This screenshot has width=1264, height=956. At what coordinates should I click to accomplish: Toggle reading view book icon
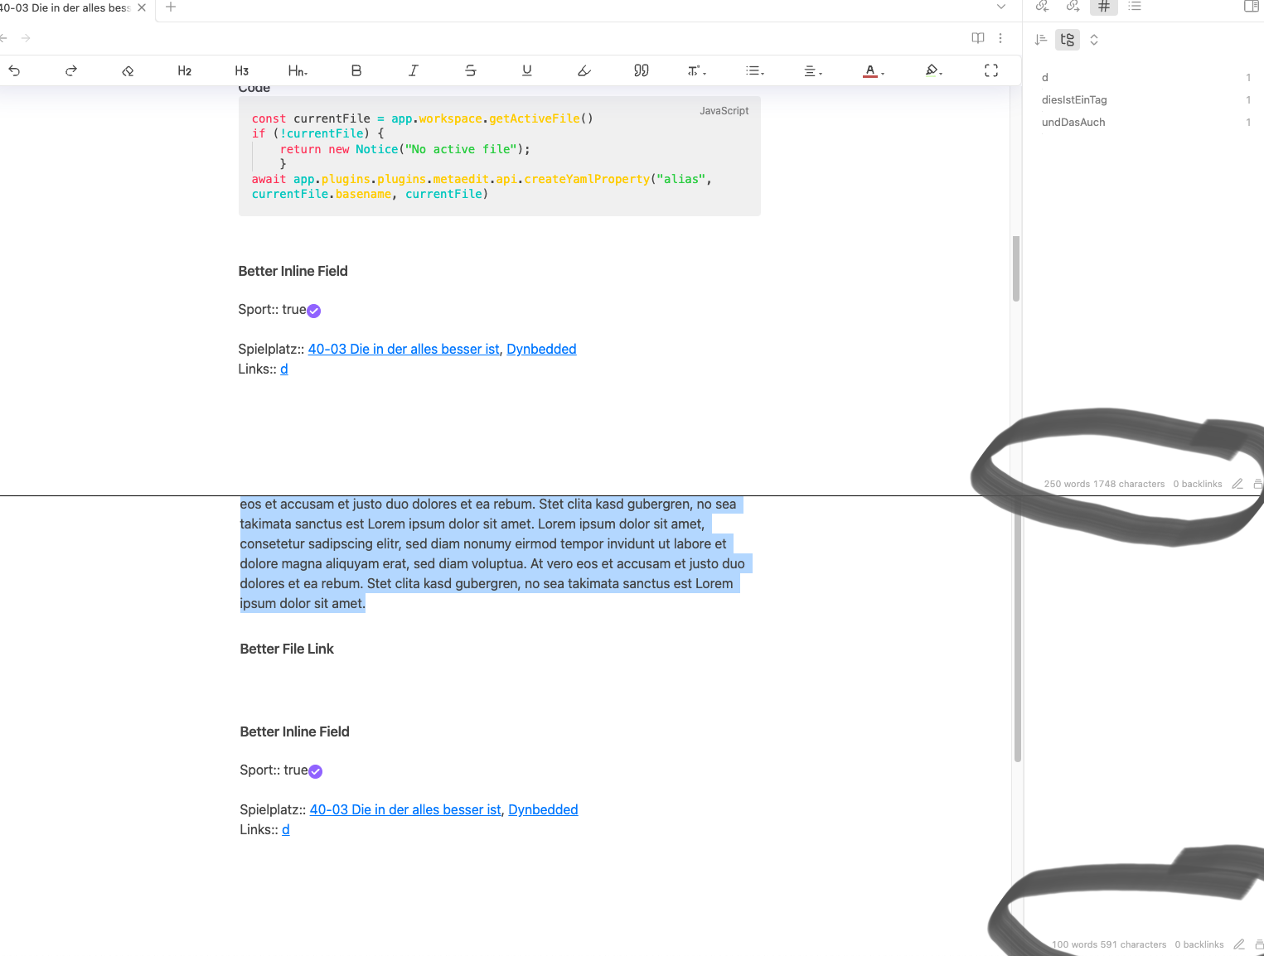pyautogui.click(x=978, y=38)
